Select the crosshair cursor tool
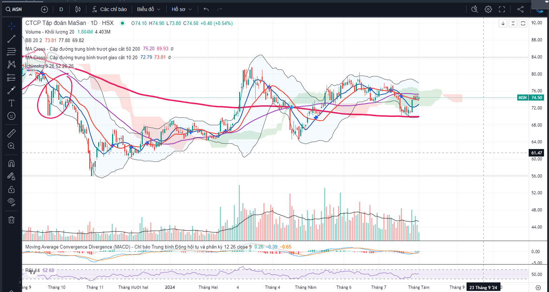Viewport: 549px width, 292px height. [11, 26]
